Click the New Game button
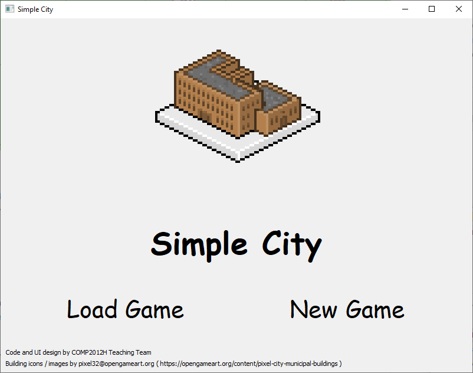Viewport: 473px width, 373px height. coord(347,310)
